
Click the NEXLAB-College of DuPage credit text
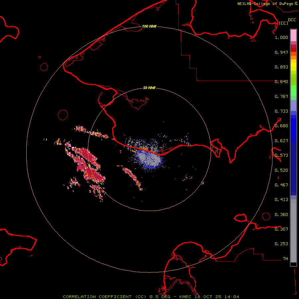pos(267,4)
